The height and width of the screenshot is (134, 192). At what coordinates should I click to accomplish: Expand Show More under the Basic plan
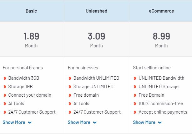(x=17, y=122)
